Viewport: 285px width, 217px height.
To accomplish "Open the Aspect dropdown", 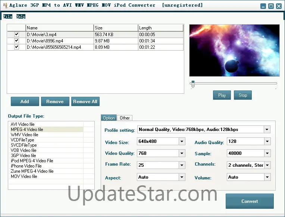I will tap(182, 177).
